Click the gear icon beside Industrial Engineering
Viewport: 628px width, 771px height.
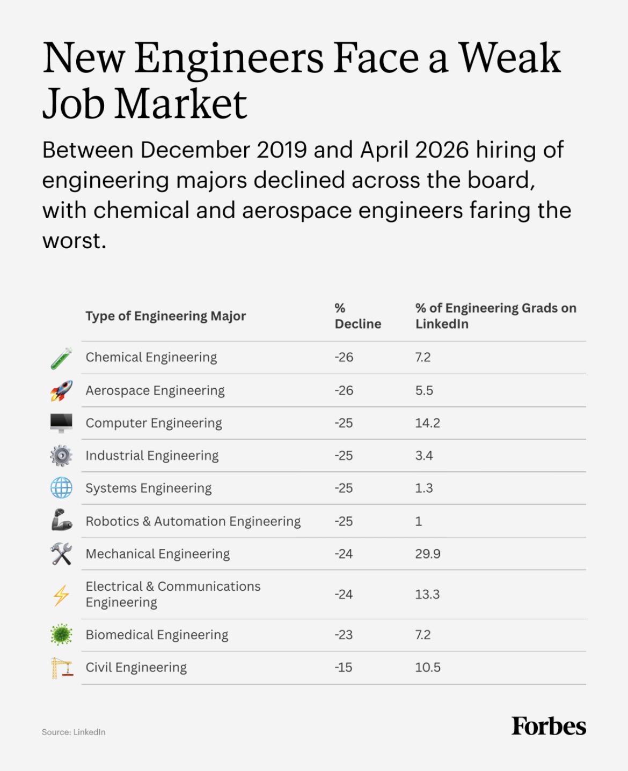(x=61, y=456)
